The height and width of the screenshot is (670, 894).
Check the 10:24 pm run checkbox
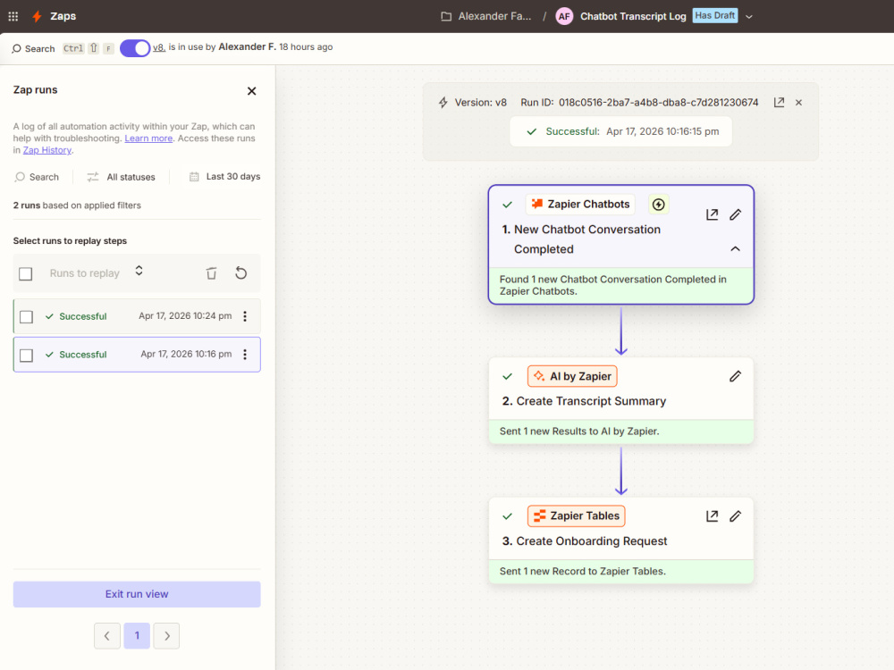[x=26, y=317]
